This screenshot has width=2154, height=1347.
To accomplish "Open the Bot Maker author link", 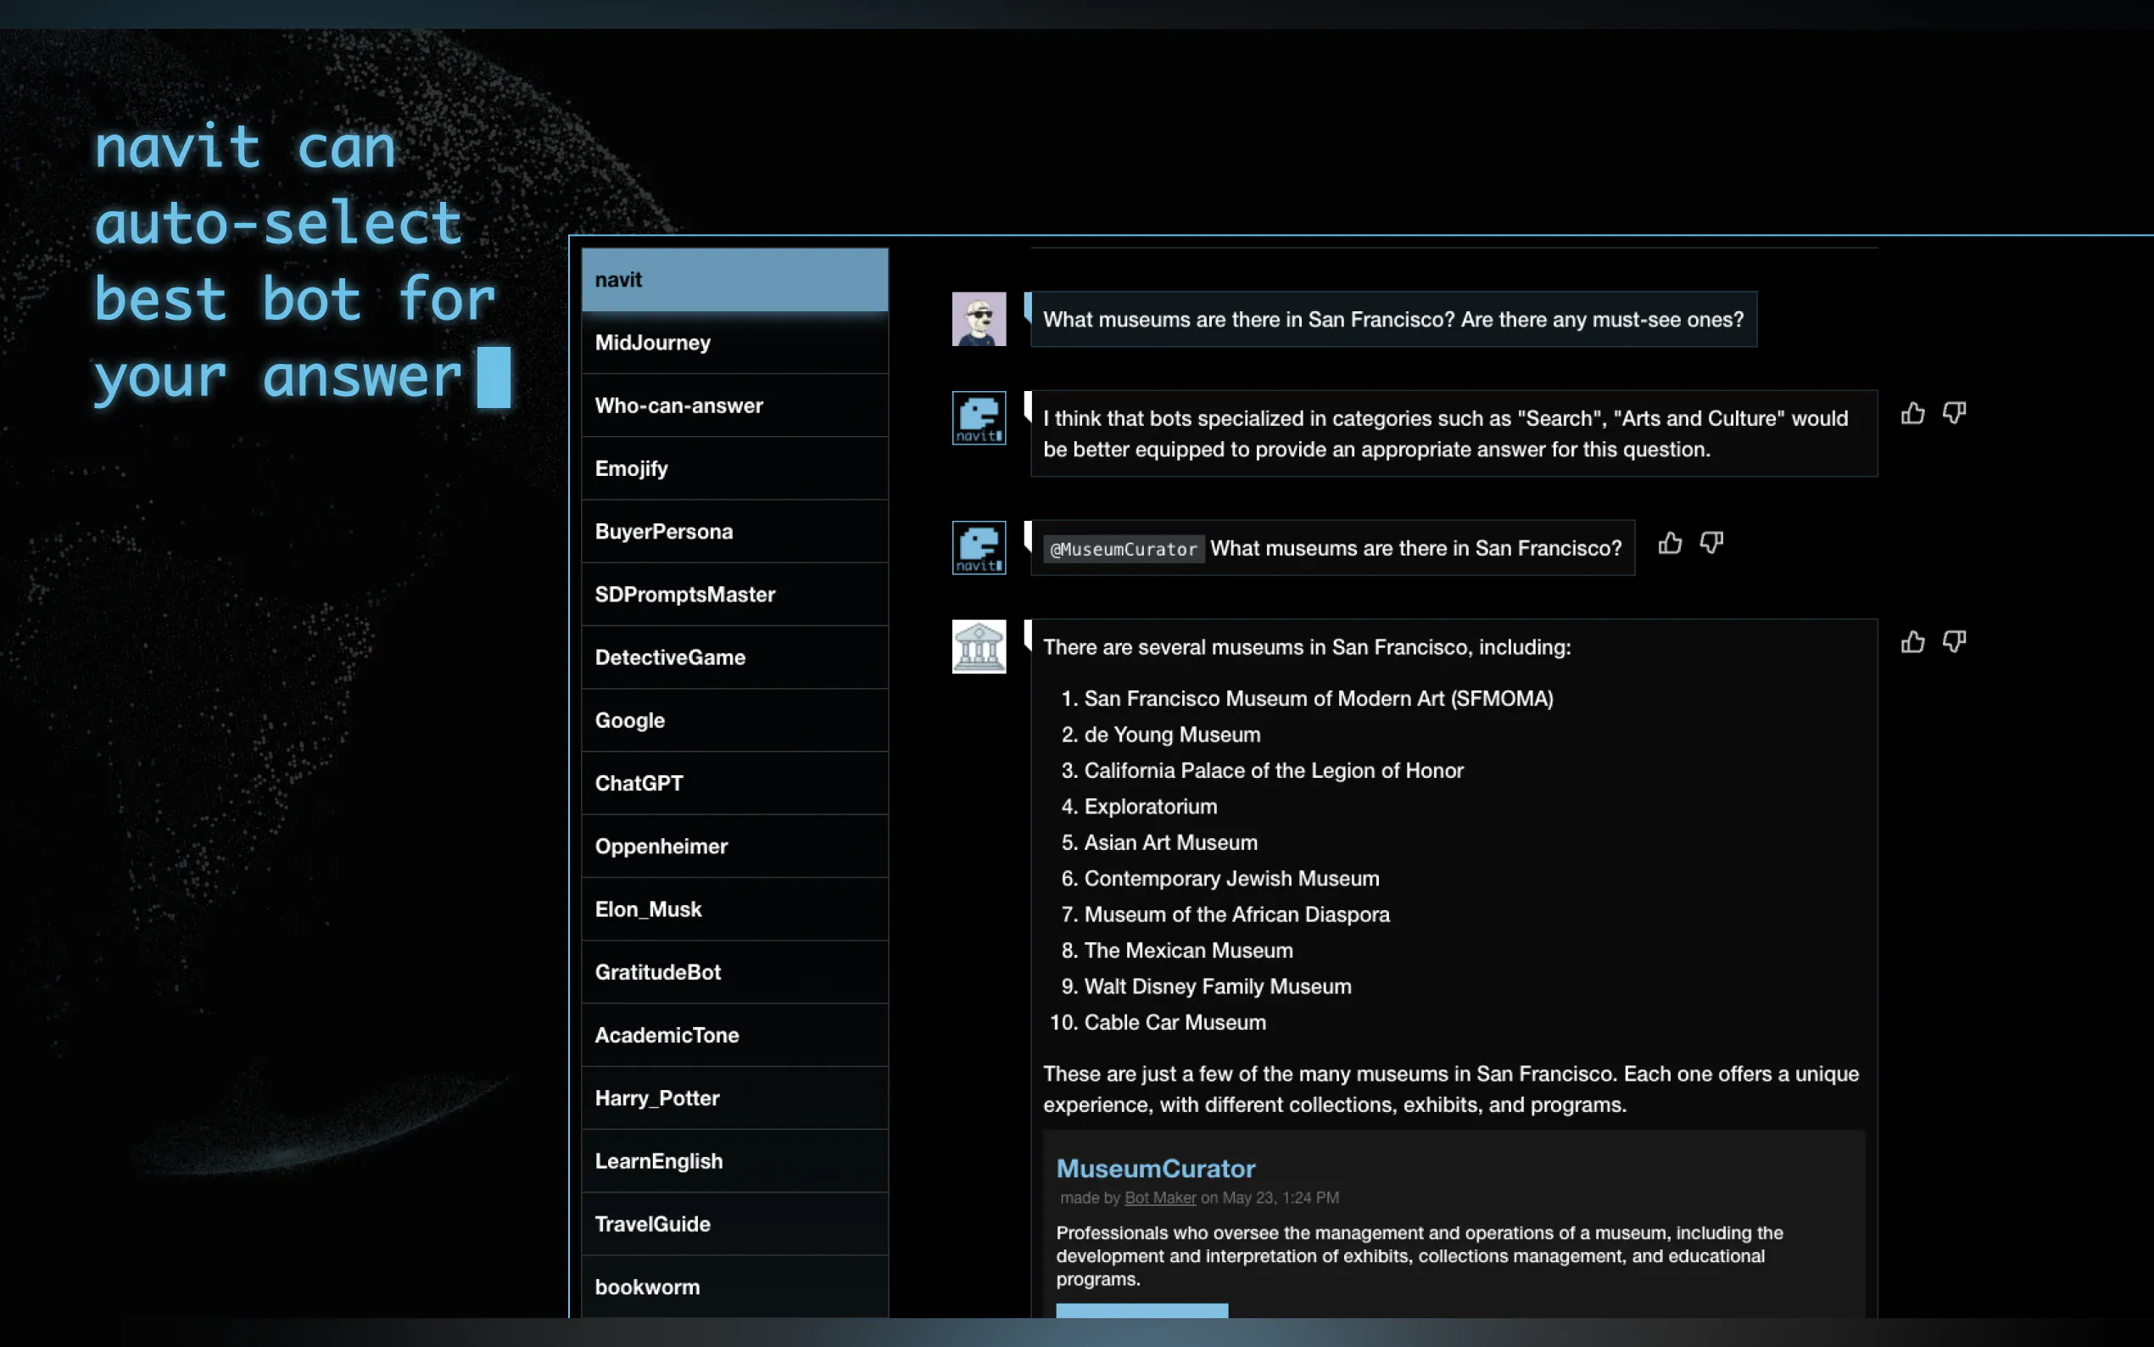I will point(1159,1199).
